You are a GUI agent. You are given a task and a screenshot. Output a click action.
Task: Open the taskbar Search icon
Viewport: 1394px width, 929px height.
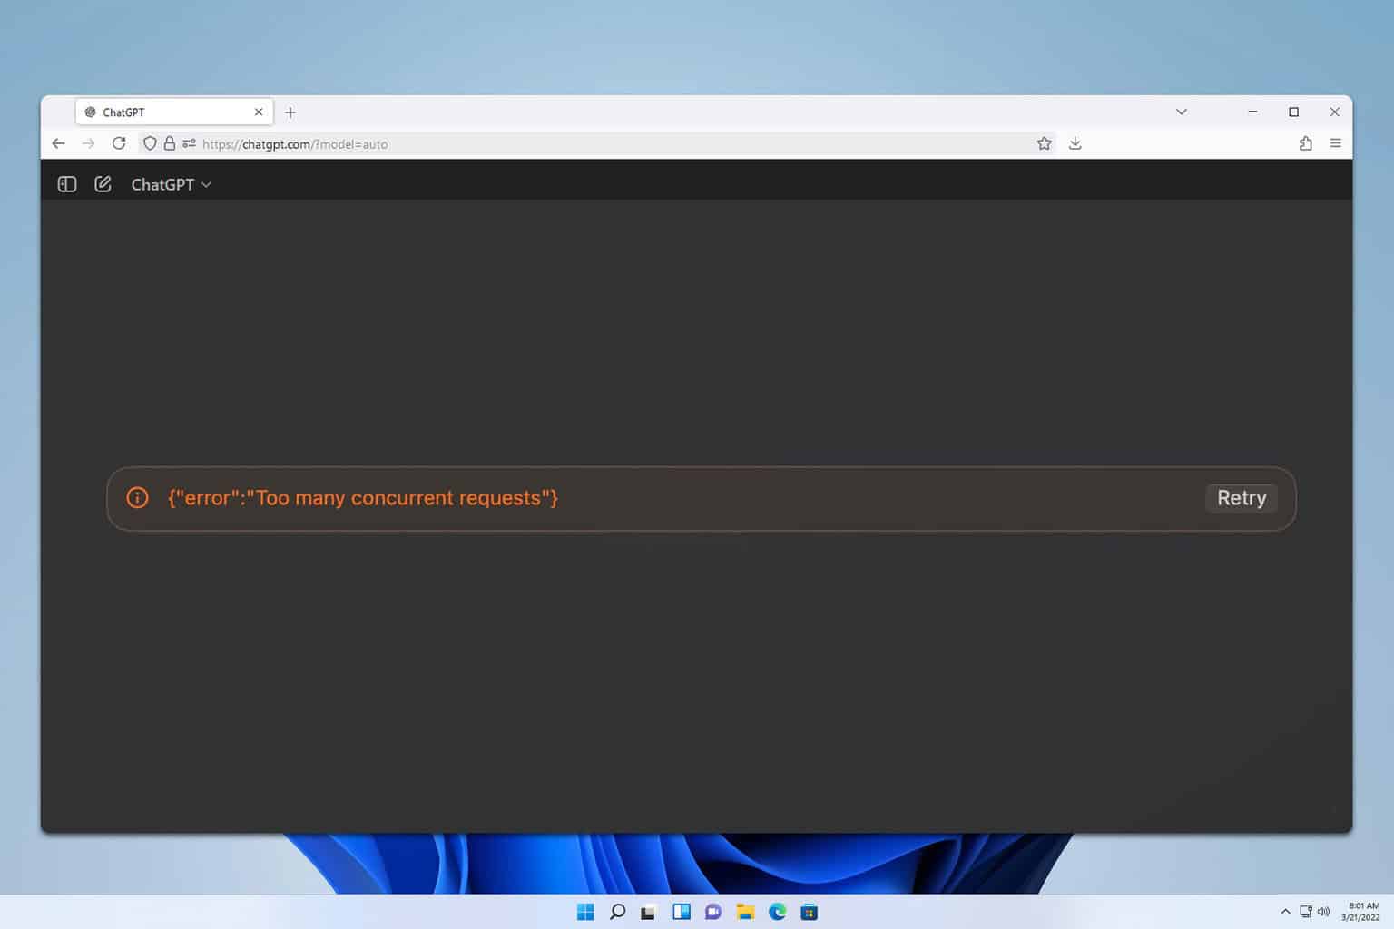pos(617,912)
